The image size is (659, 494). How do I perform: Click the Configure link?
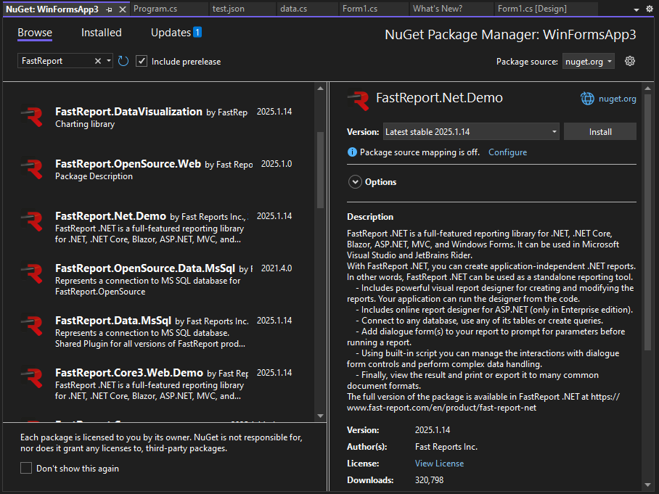pyautogui.click(x=507, y=152)
